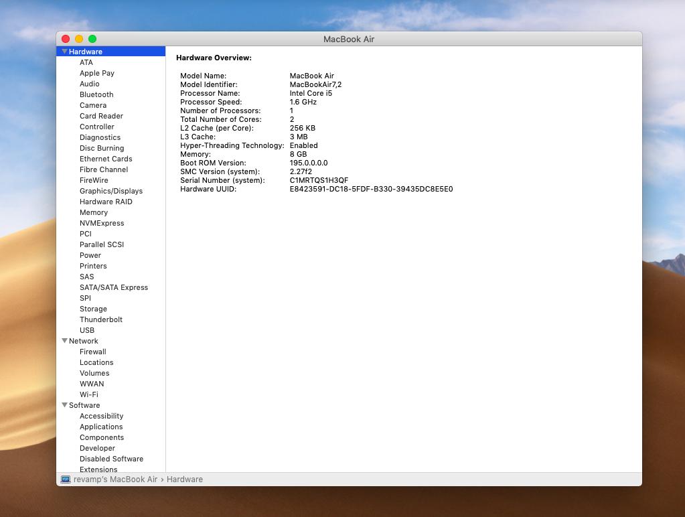Collapse the Hardware section disclosure triangle
The height and width of the screenshot is (517, 685).
pyautogui.click(x=65, y=52)
